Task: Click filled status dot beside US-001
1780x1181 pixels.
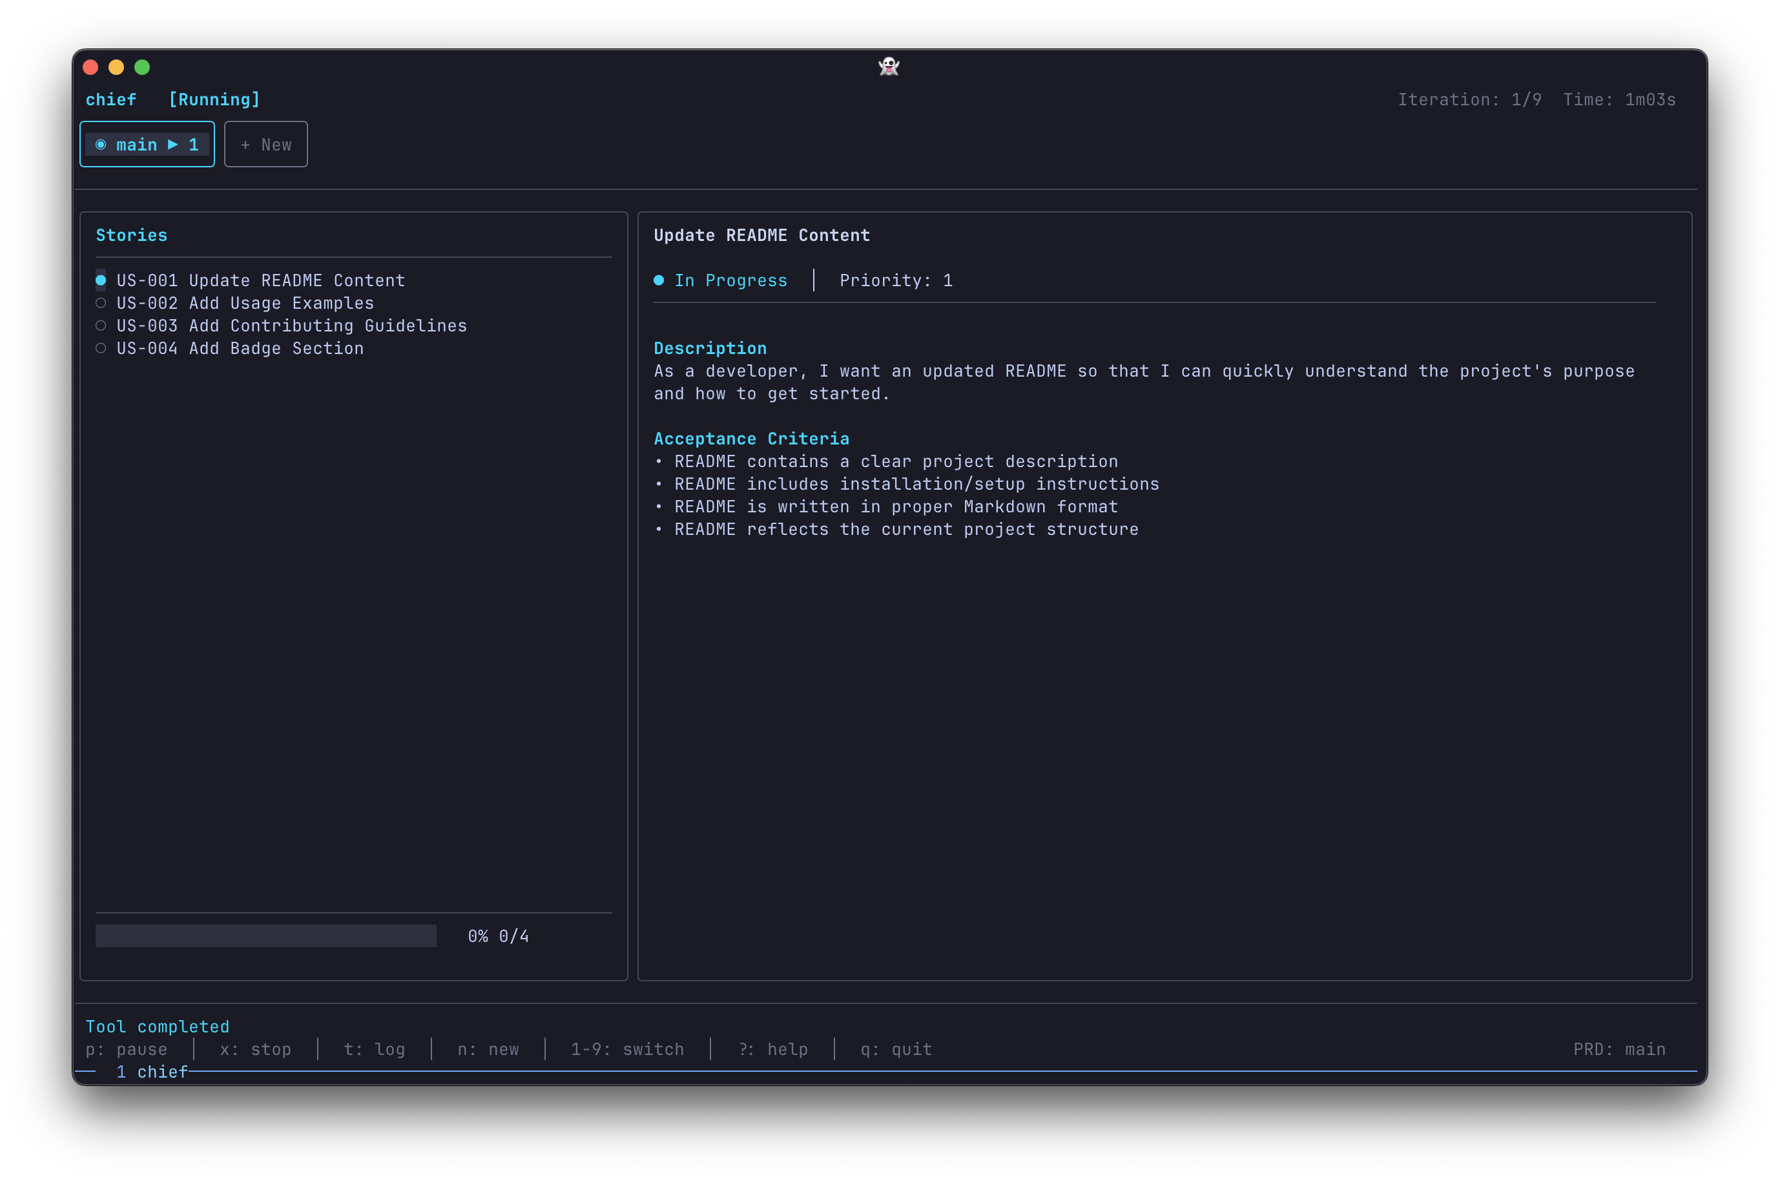Action: 101,280
